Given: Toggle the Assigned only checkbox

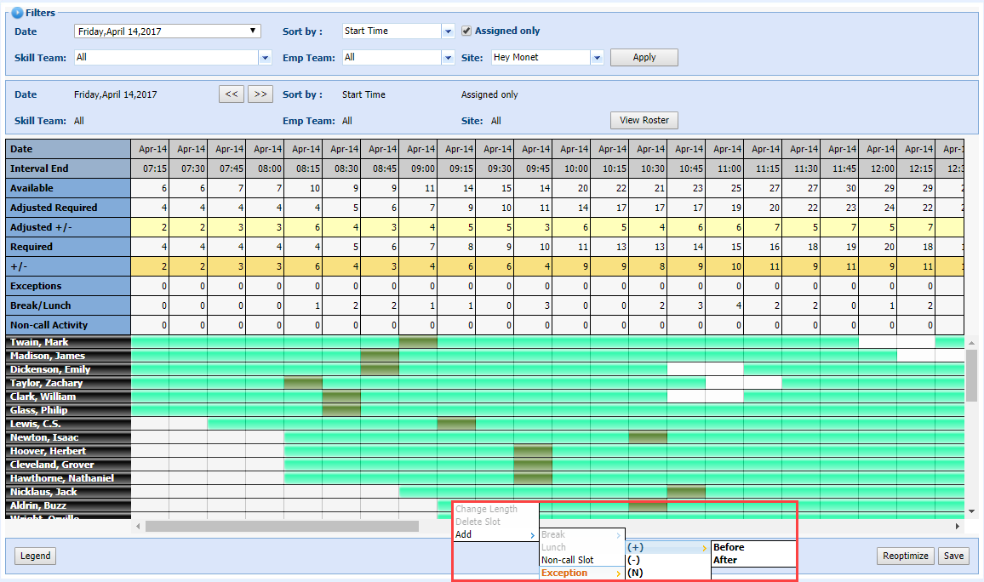Looking at the screenshot, I should tap(466, 31).
